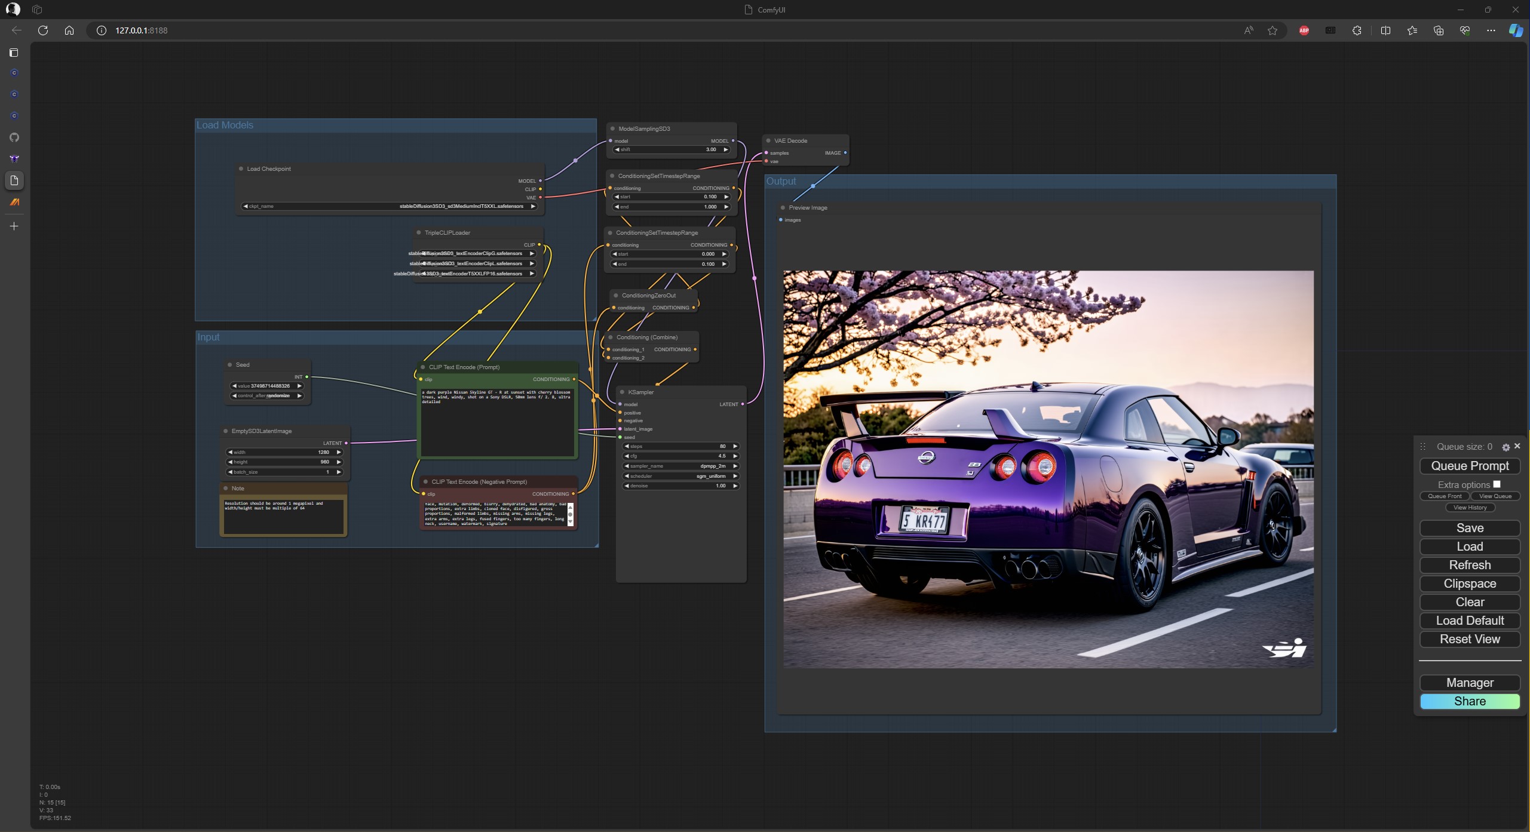Collapse the ModelSamplingSD3 node via its dot
The image size is (1530, 832).
[612, 129]
